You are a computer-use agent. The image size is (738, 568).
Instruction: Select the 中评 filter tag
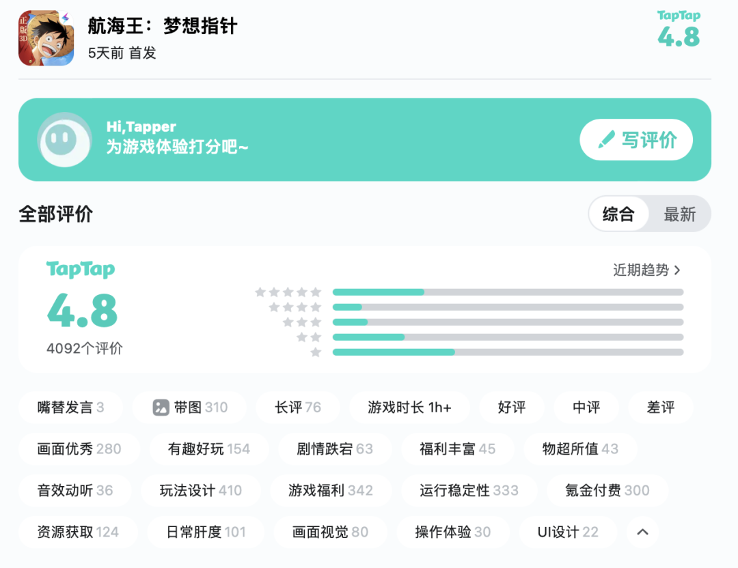click(x=586, y=408)
